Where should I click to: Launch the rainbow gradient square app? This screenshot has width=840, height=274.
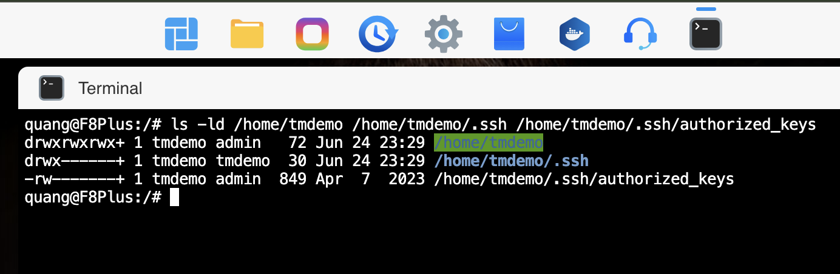point(313,34)
